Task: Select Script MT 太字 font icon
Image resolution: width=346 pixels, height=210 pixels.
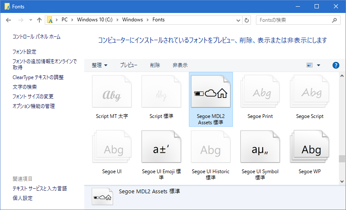Action: [112, 92]
